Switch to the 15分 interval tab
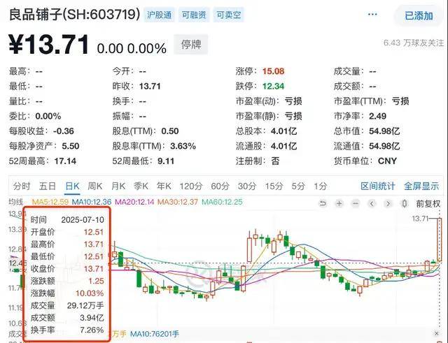This screenshot has width=448, height=343. click(274, 187)
